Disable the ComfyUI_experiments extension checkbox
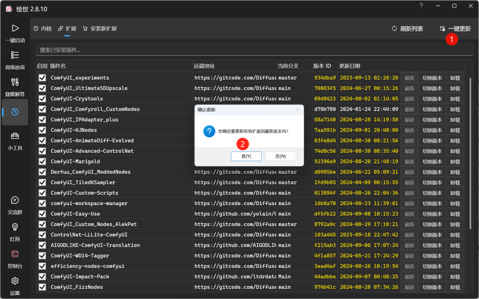The width and height of the screenshot is (479, 299). point(42,78)
